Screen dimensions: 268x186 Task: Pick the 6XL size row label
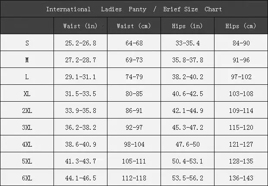[x=27, y=178]
